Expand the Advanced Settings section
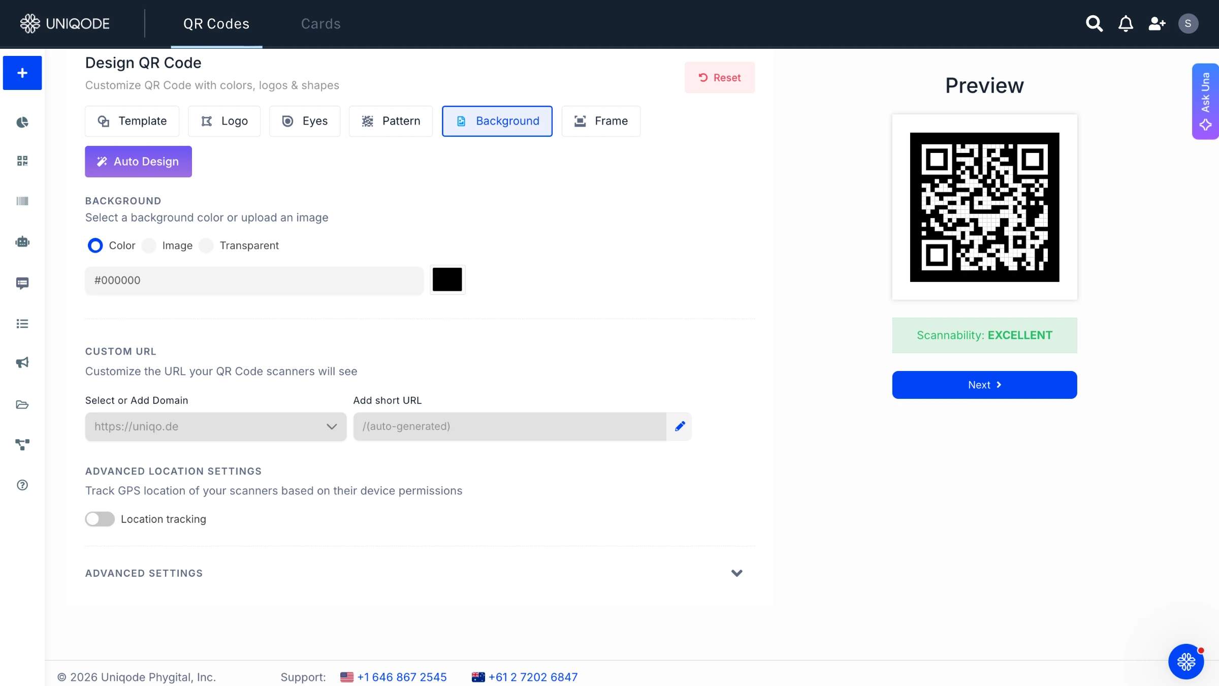The width and height of the screenshot is (1219, 686). click(420, 573)
